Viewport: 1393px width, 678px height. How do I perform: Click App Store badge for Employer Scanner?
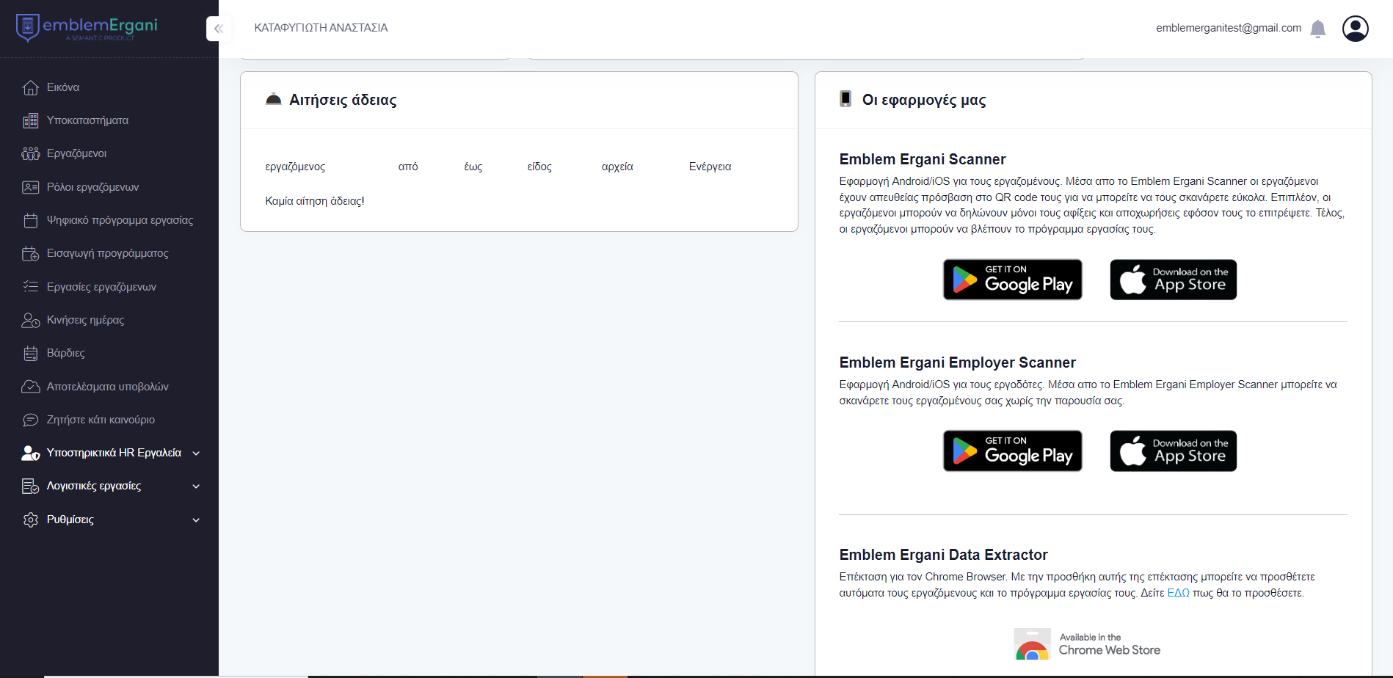tap(1173, 451)
